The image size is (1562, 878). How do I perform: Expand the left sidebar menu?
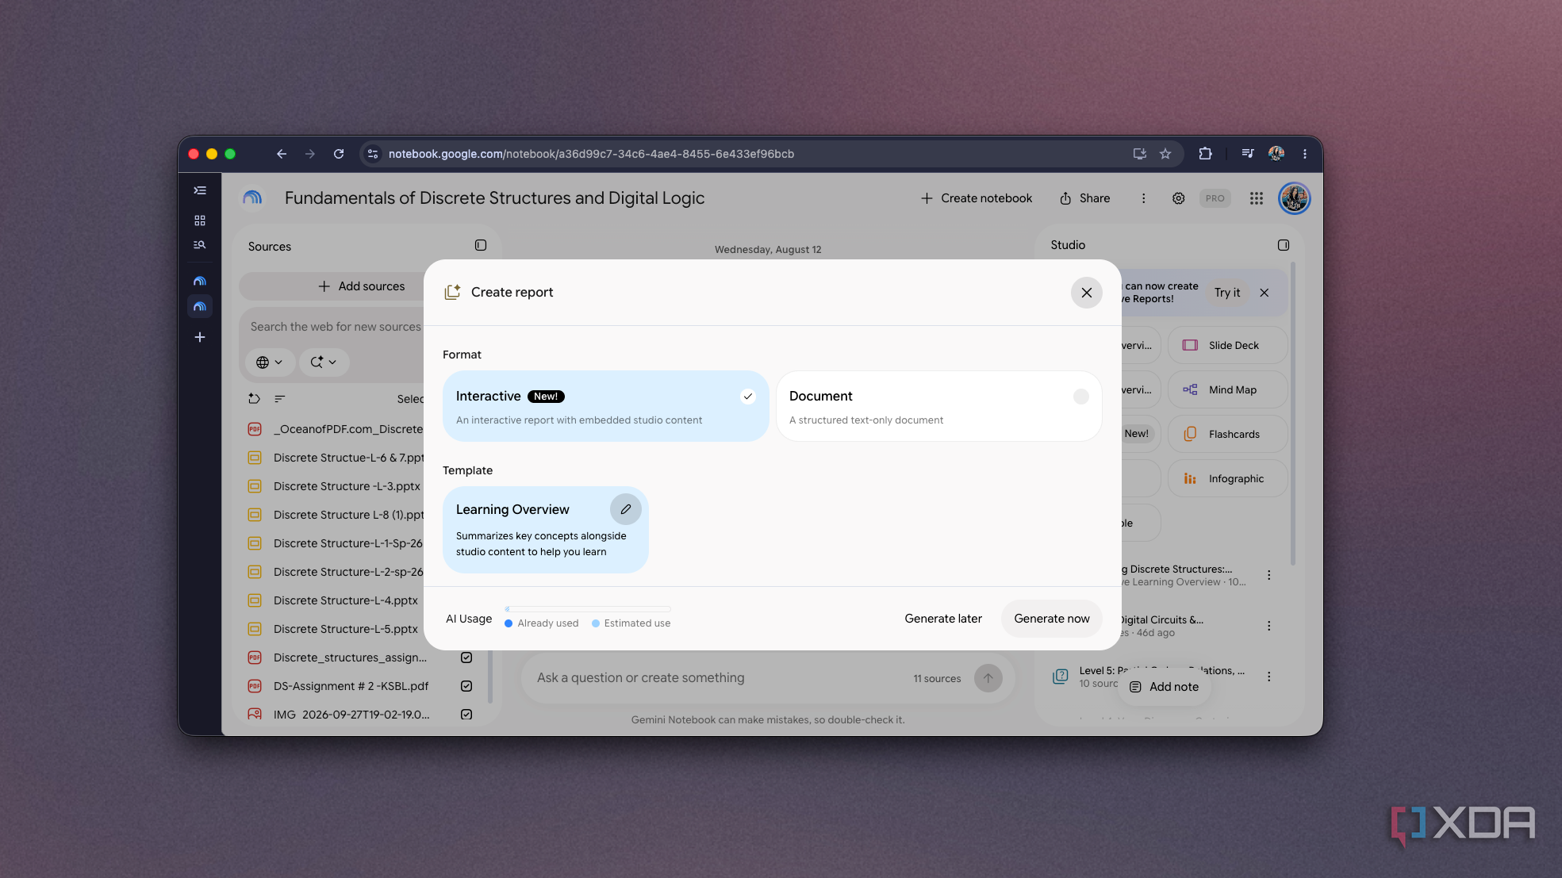200,190
